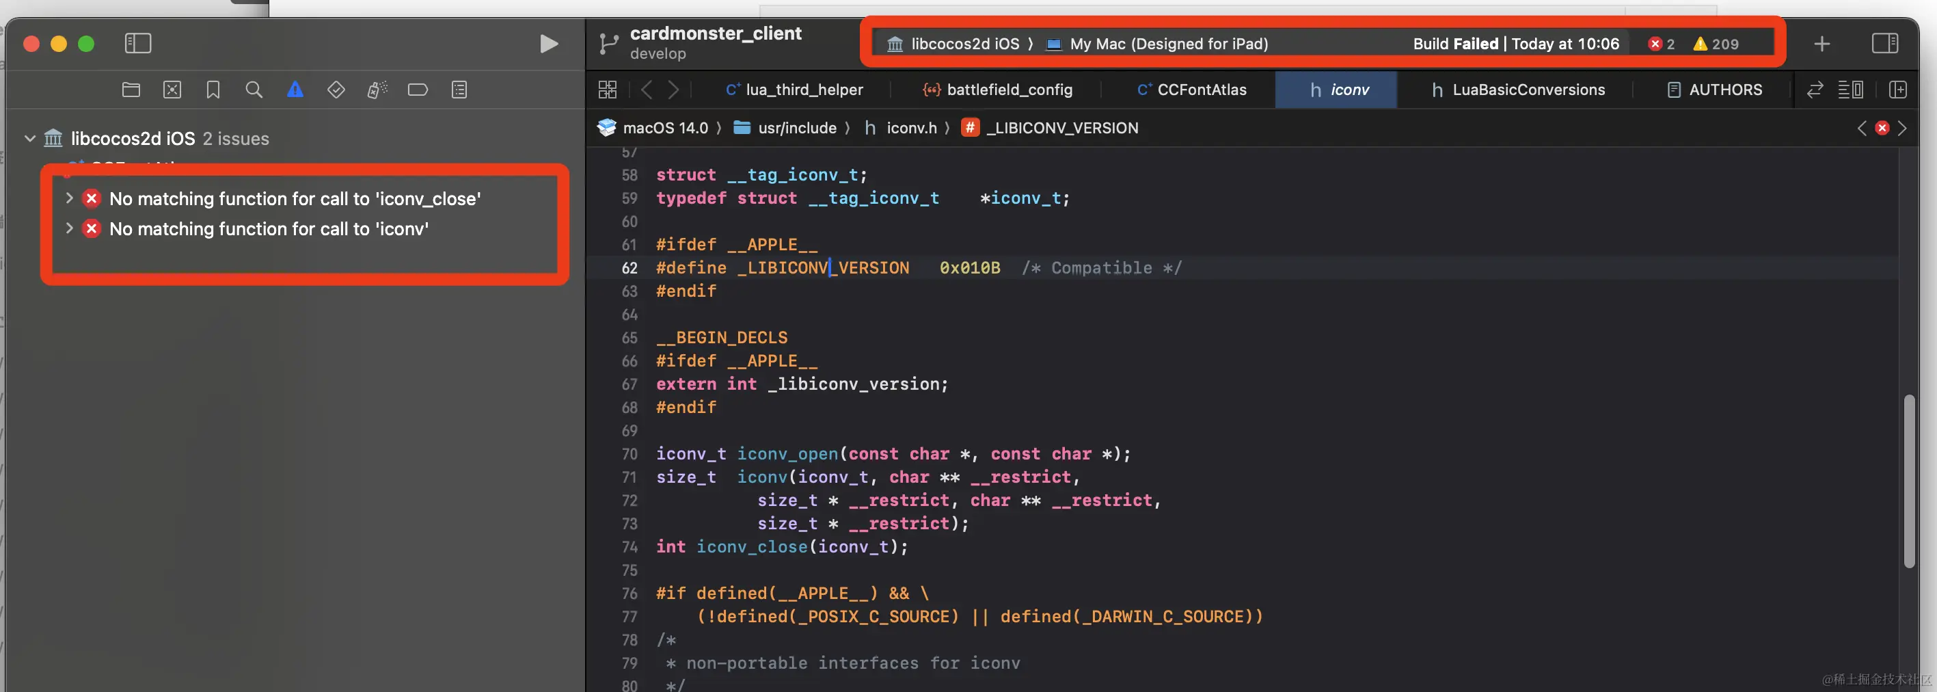Select error No matching function for call to 'iconv'
This screenshot has width=1937, height=692.
pyautogui.click(x=269, y=228)
